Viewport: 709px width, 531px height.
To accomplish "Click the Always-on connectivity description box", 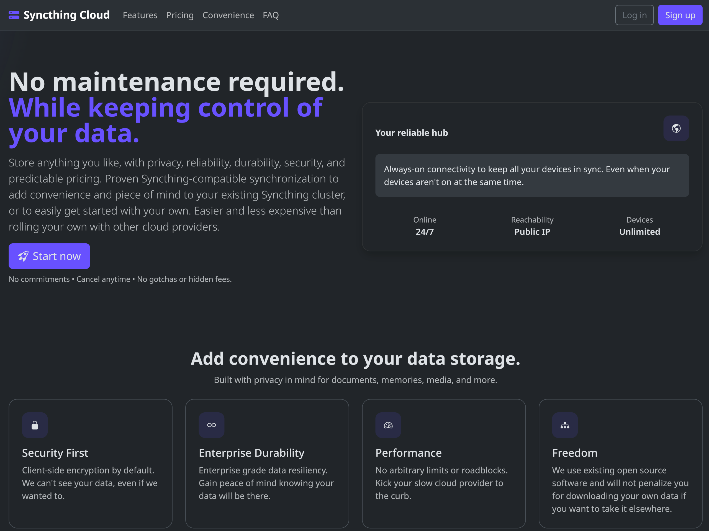I will [x=532, y=175].
